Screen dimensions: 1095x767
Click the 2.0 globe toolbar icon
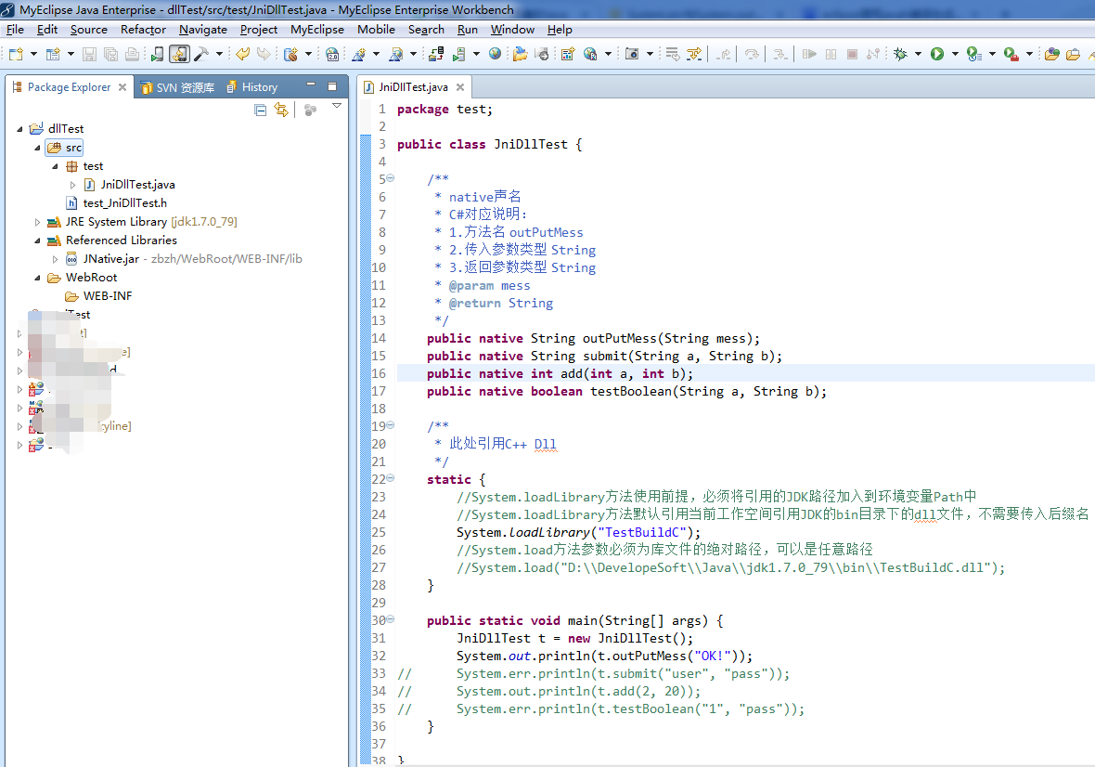point(332,54)
